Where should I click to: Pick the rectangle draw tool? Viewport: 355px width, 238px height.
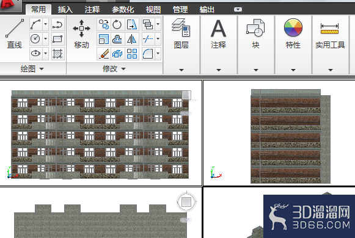click(x=57, y=39)
